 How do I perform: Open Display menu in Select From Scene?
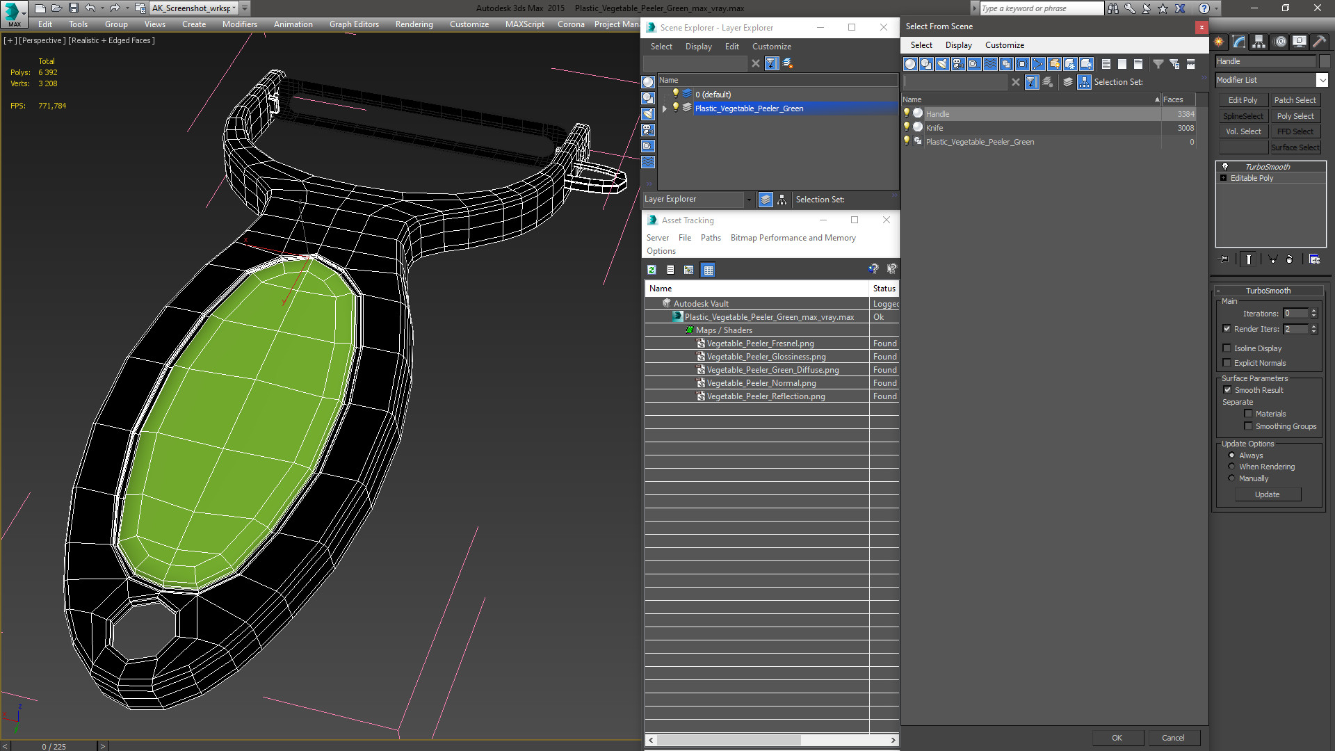(x=958, y=45)
